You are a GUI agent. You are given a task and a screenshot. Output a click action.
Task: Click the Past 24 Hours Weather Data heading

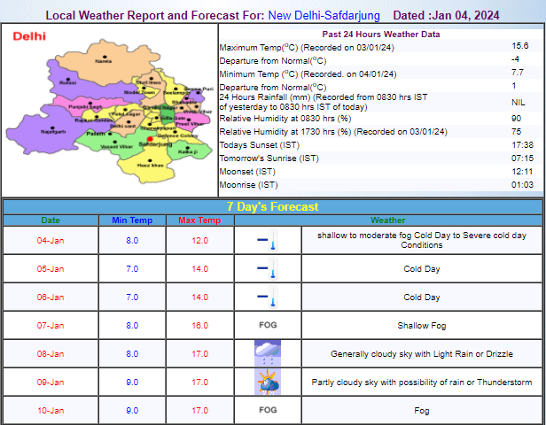click(380, 34)
